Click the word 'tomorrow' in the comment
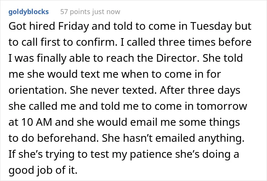The height and width of the screenshot is (181, 267). point(222,106)
